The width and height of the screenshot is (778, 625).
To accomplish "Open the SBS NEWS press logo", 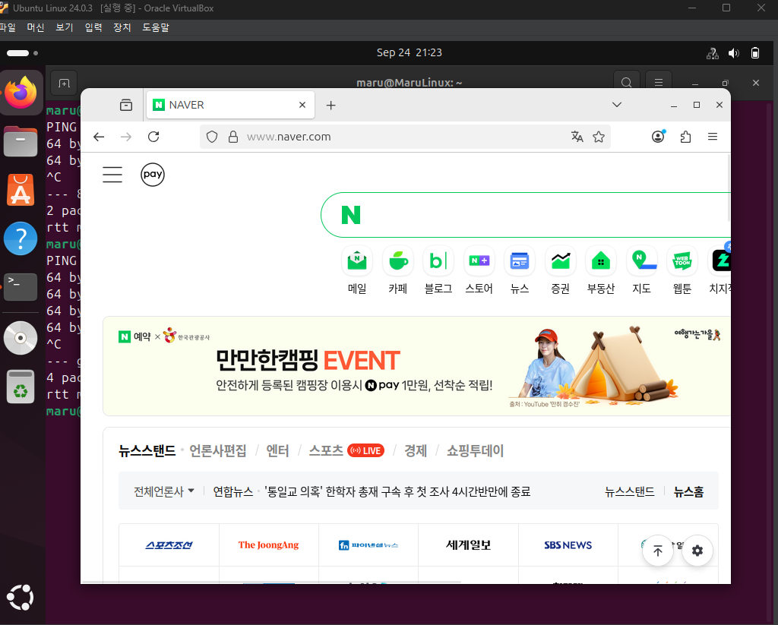I will click(568, 545).
